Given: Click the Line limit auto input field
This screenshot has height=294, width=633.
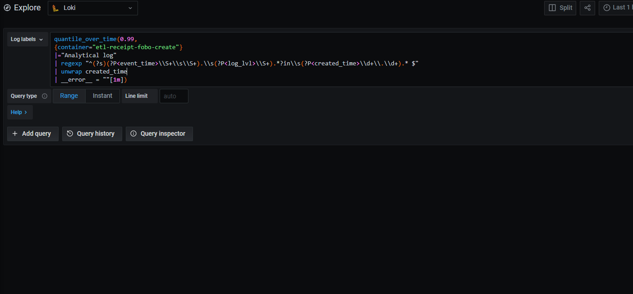Looking at the screenshot, I should (174, 96).
